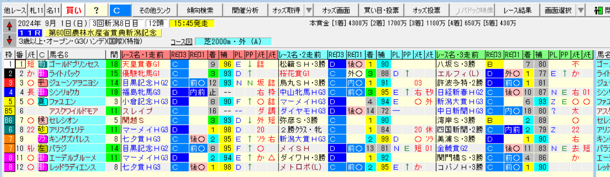The height and width of the screenshot is (177, 610).
Task: Click the 候 mark beside セレシオン
Action: (42, 120)
